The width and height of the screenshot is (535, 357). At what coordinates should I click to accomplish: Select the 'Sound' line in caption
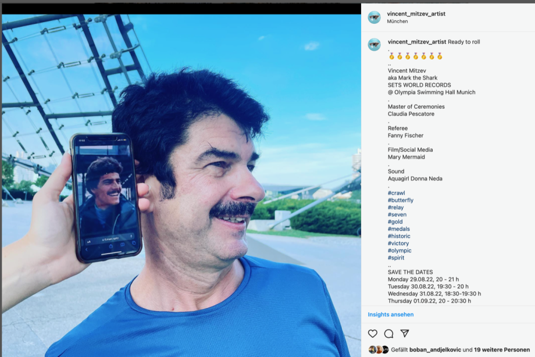[396, 171]
